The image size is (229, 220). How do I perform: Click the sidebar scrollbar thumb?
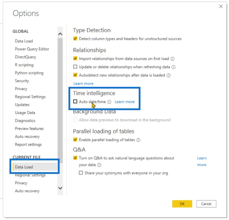[x=60, y=101]
